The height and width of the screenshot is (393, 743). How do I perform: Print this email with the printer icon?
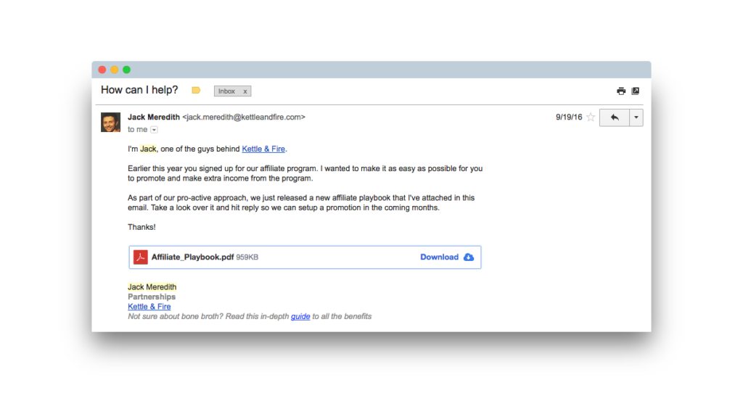click(621, 91)
